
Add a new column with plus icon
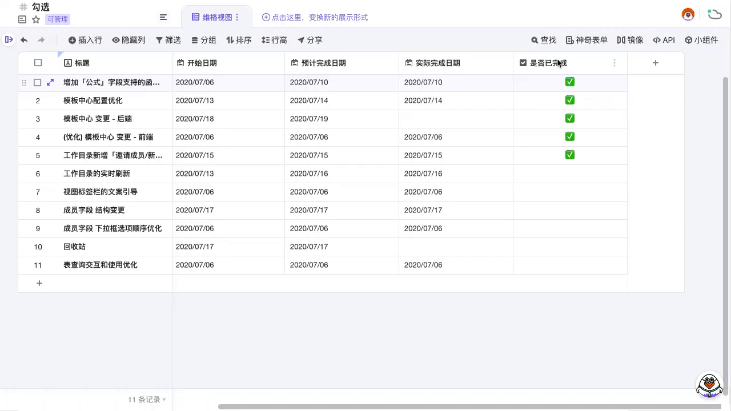click(655, 63)
